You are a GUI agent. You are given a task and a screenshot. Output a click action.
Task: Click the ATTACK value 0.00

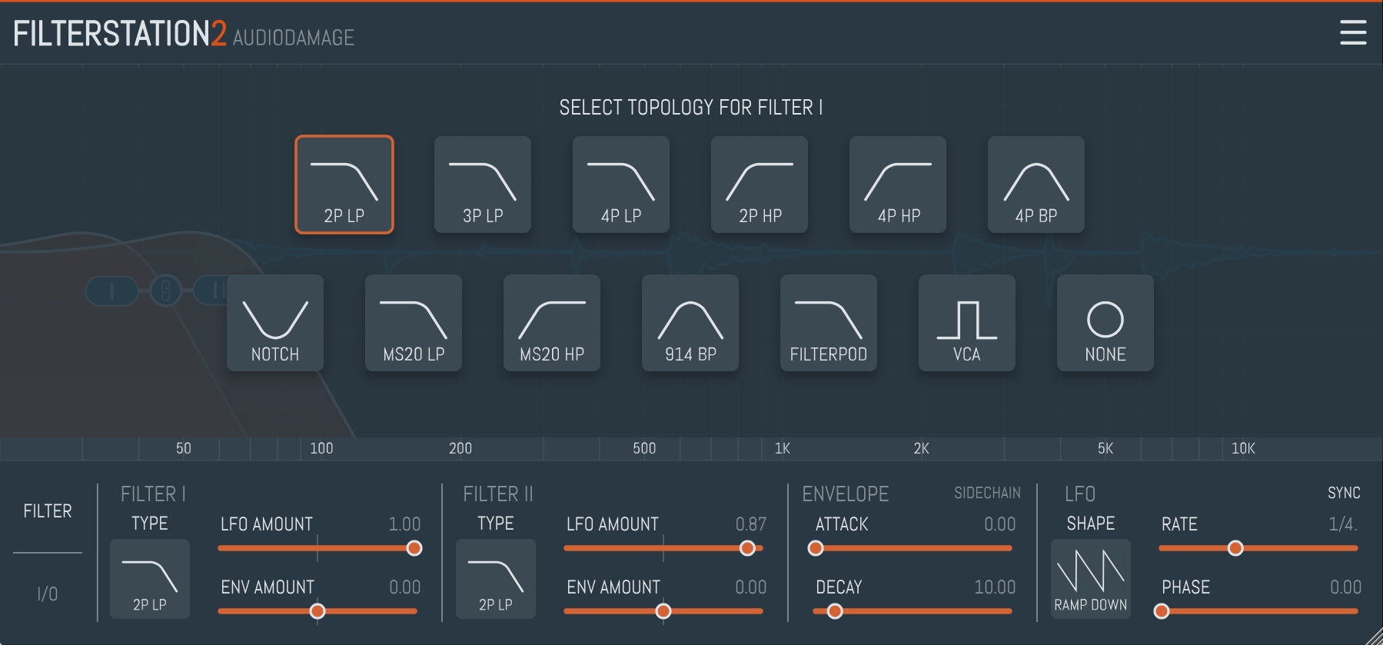(999, 524)
